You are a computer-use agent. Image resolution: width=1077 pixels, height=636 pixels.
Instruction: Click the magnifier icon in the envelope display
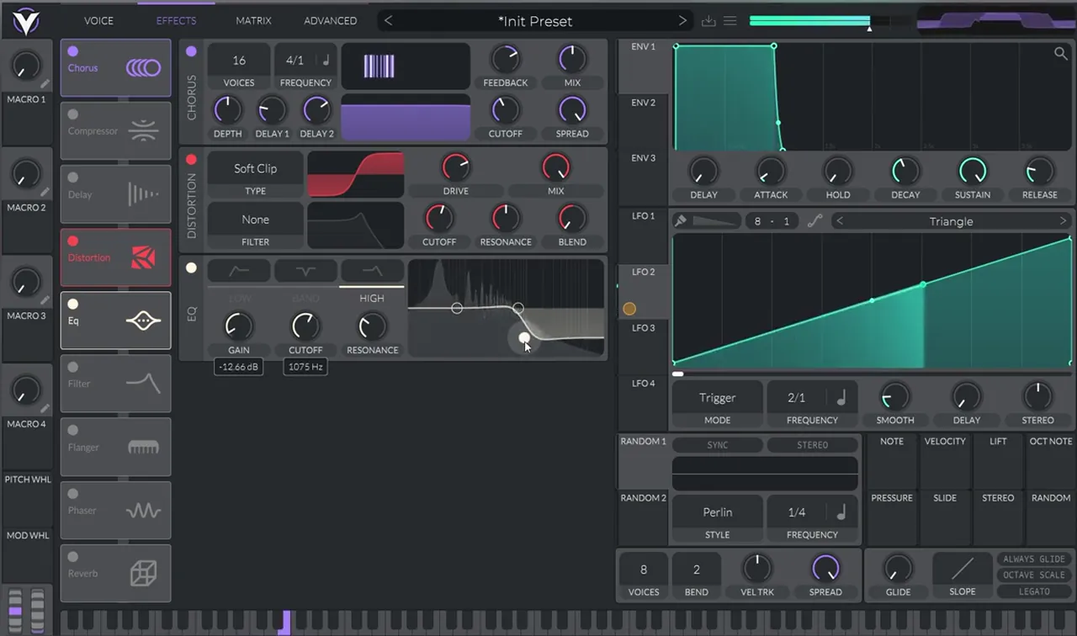(1060, 54)
